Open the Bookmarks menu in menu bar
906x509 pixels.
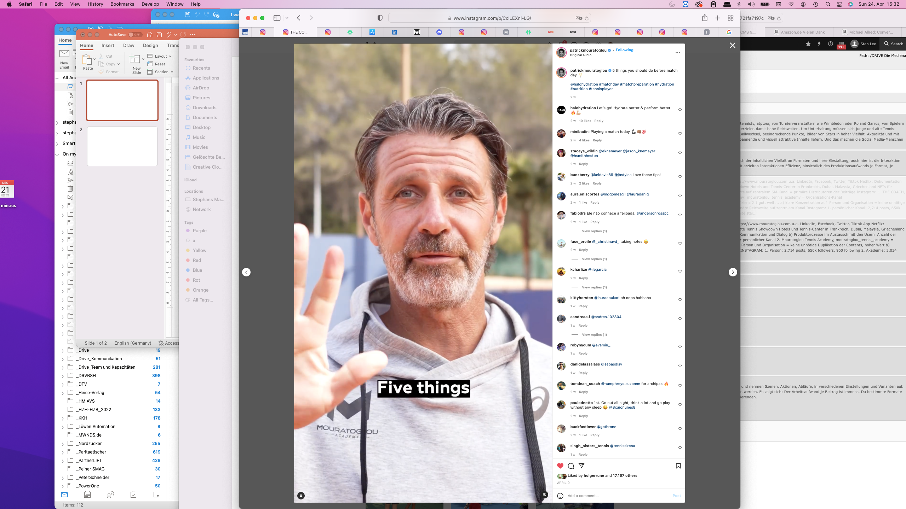pos(122,4)
